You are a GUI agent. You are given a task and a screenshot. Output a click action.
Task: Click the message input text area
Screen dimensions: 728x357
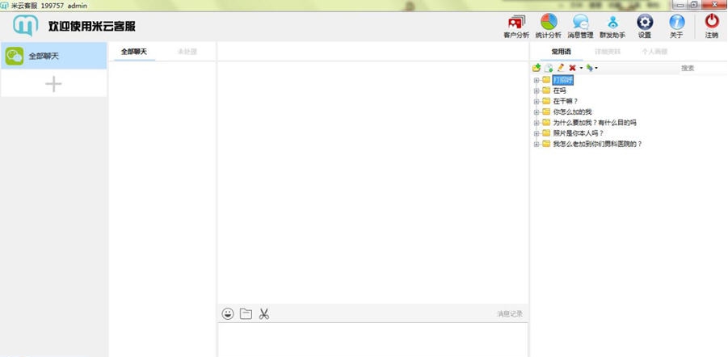(x=372, y=340)
